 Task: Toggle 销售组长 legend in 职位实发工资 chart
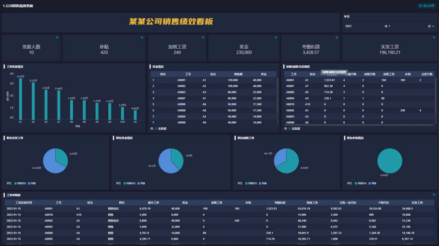[x=20, y=183]
